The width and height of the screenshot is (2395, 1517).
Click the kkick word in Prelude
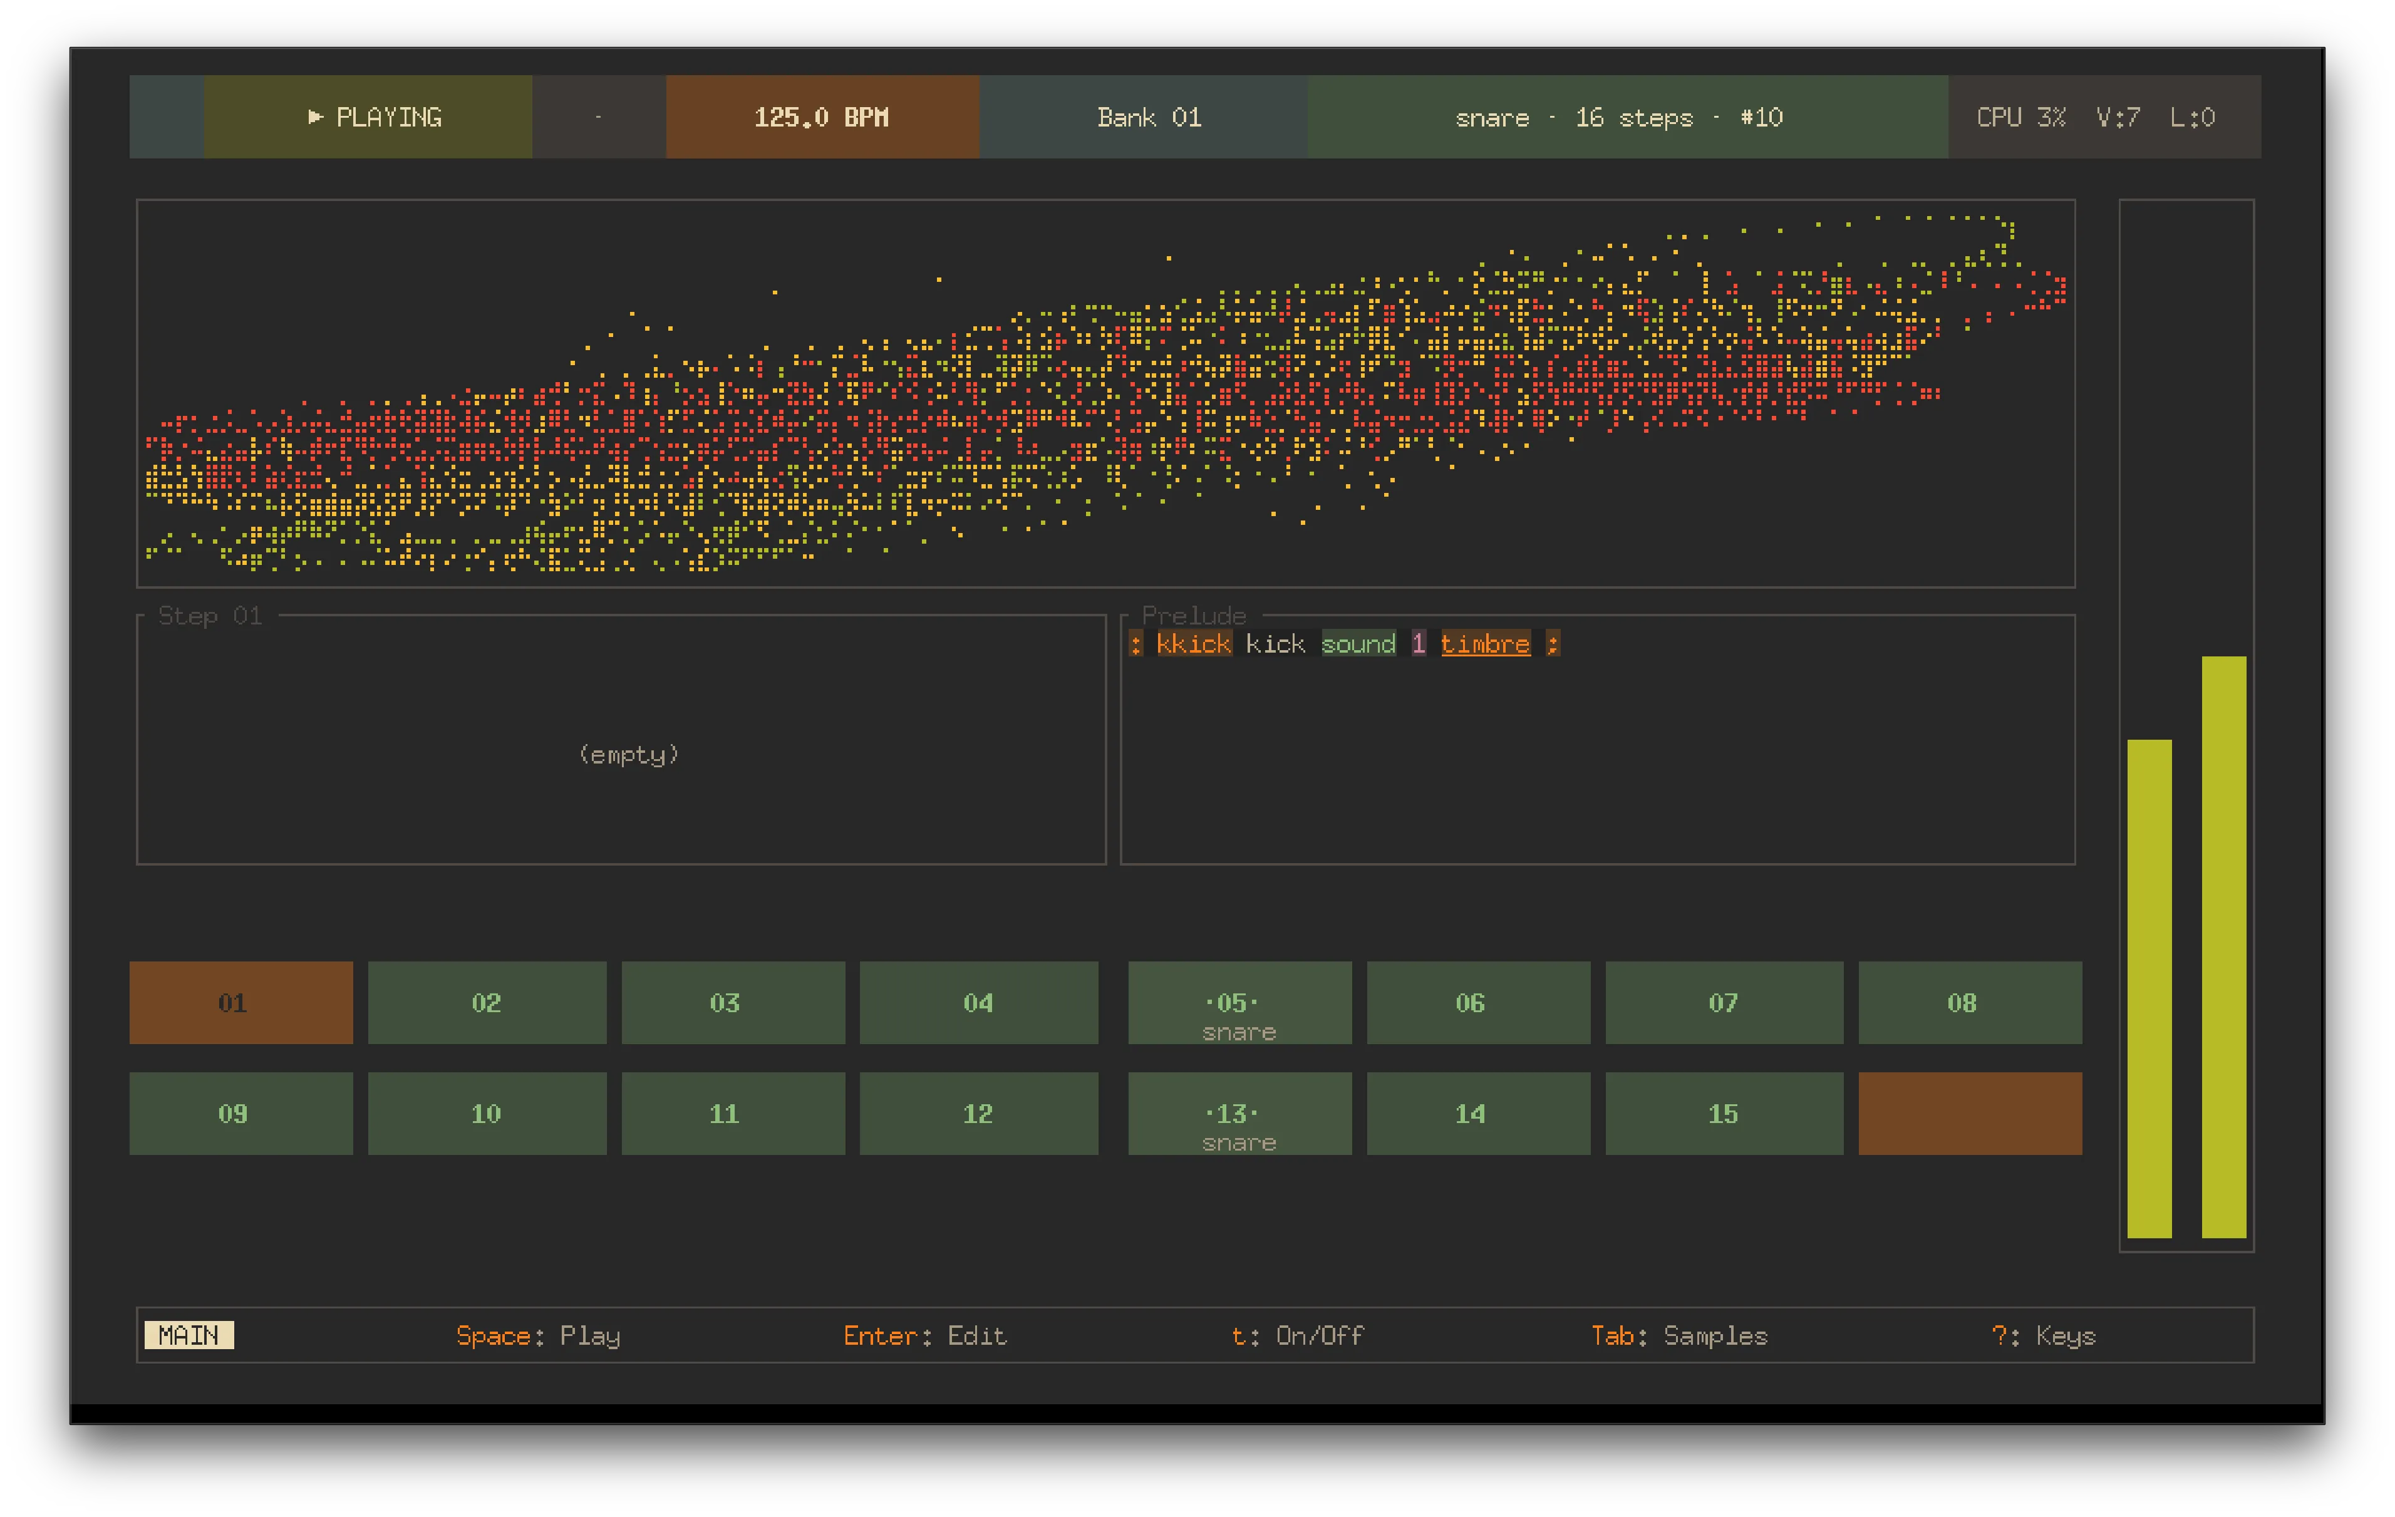[x=1194, y=644]
